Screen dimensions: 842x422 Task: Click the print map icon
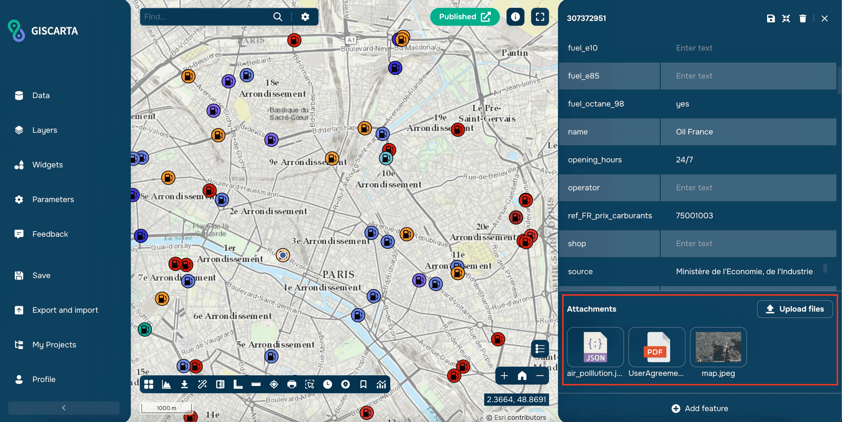pyautogui.click(x=292, y=384)
